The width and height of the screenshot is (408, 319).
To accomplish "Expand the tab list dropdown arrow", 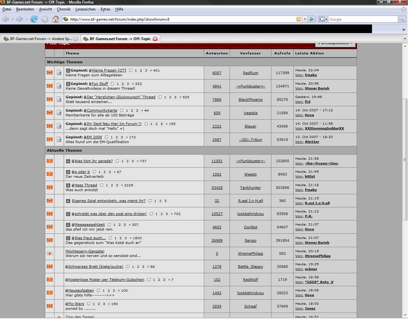I will (x=405, y=39).
